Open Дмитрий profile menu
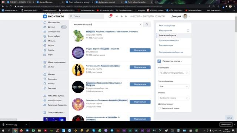Screen dimensions: 237x133 pyautogui.click(x=180, y=16)
